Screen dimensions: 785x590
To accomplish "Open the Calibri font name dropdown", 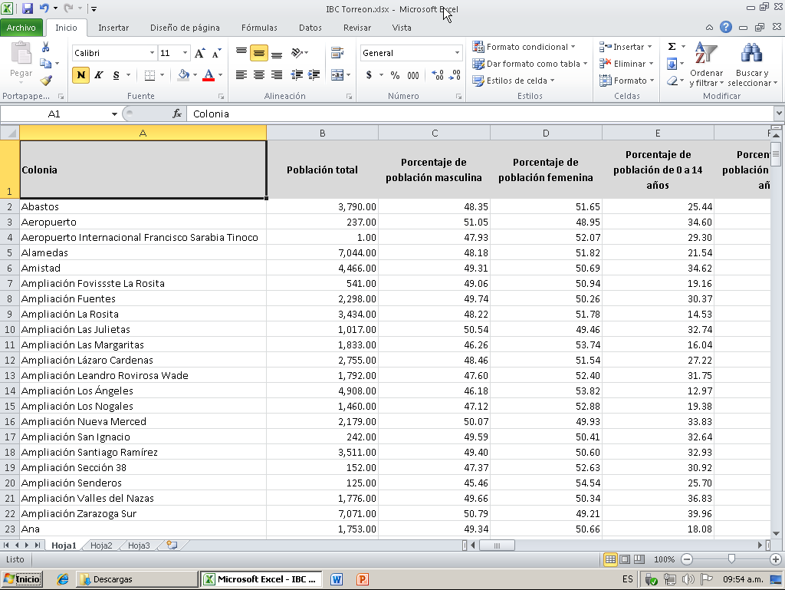I will [153, 53].
